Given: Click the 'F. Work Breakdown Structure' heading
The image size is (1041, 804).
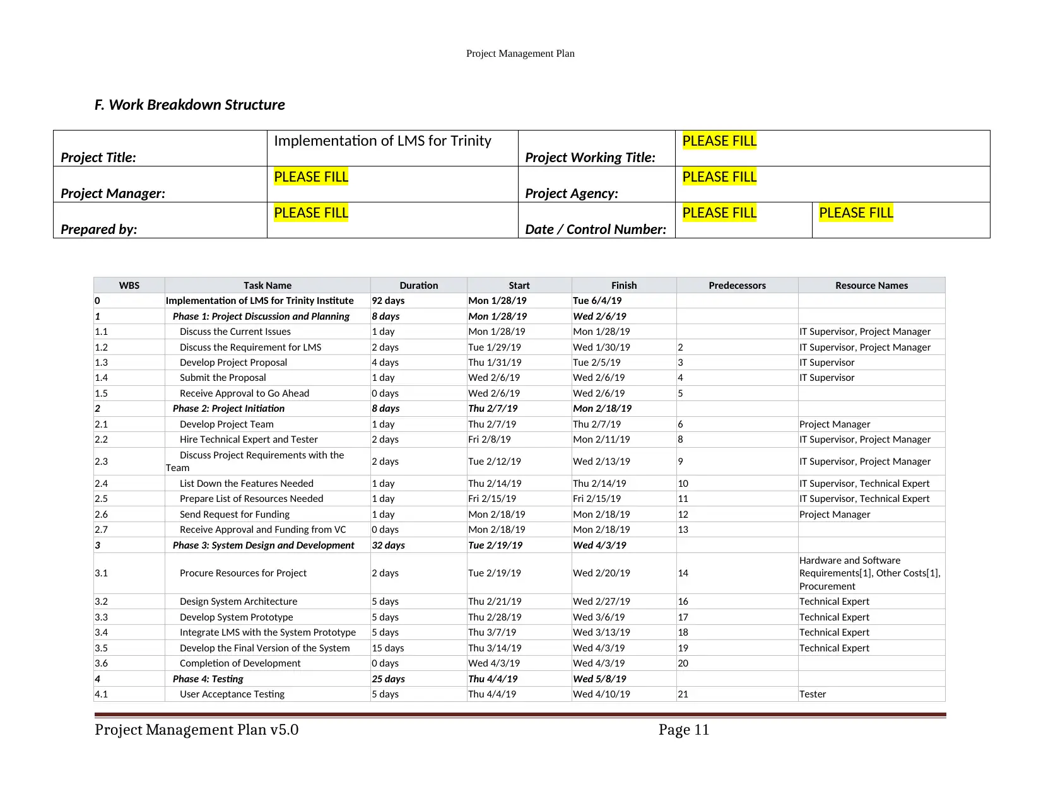Looking at the screenshot, I should point(189,105).
